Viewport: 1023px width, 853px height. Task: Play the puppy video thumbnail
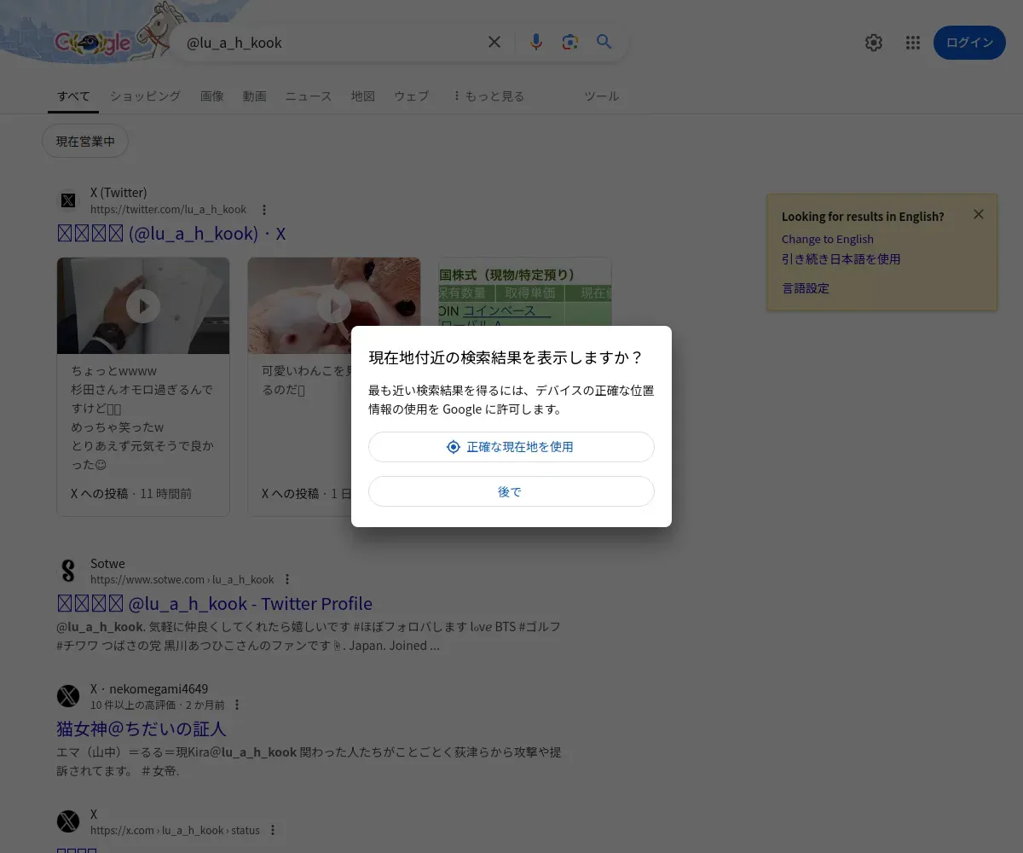[x=334, y=305]
